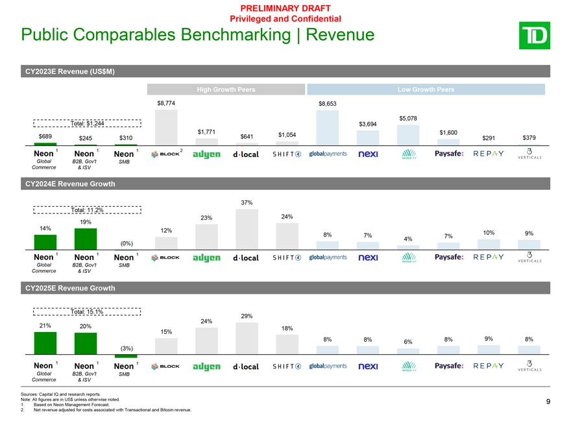Select the High Growth Peers banner
Image resolution: width=571 pixels, height=441 pixels.
pyautogui.click(x=226, y=89)
